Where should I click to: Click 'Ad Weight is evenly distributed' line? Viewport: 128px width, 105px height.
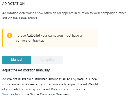[50, 79]
